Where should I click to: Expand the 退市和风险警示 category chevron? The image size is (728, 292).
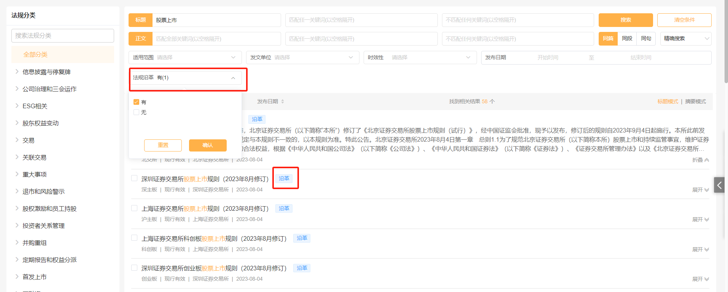point(17,191)
